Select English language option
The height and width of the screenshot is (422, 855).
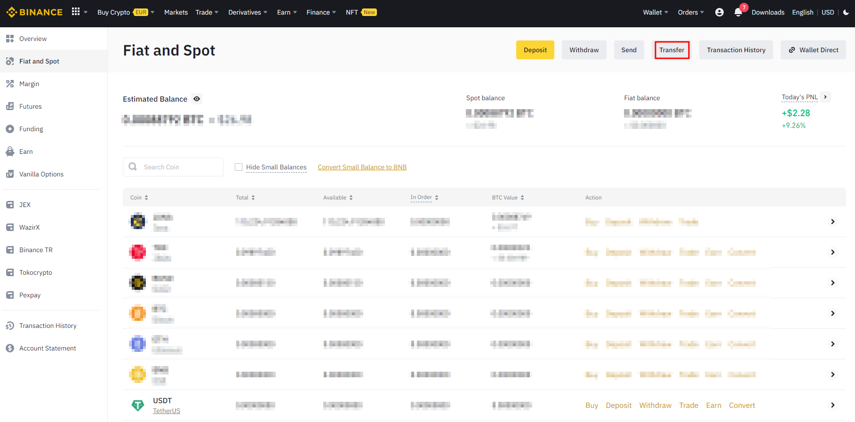click(x=803, y=12)
